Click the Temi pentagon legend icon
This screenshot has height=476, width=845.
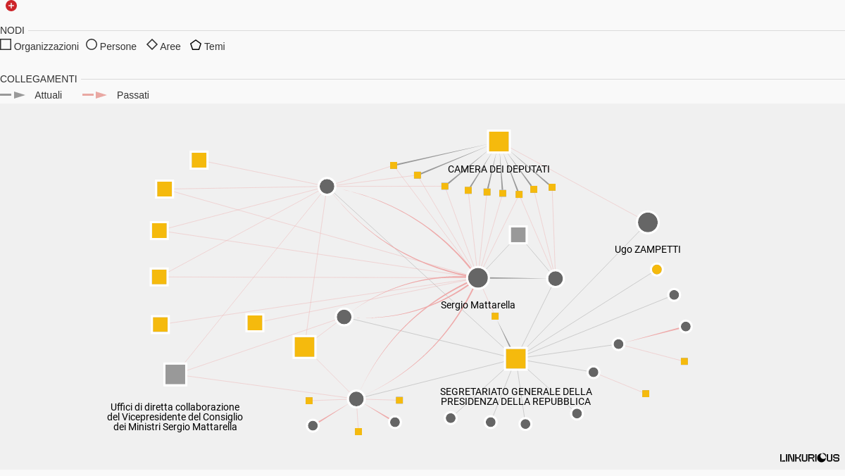coord(196,44)
